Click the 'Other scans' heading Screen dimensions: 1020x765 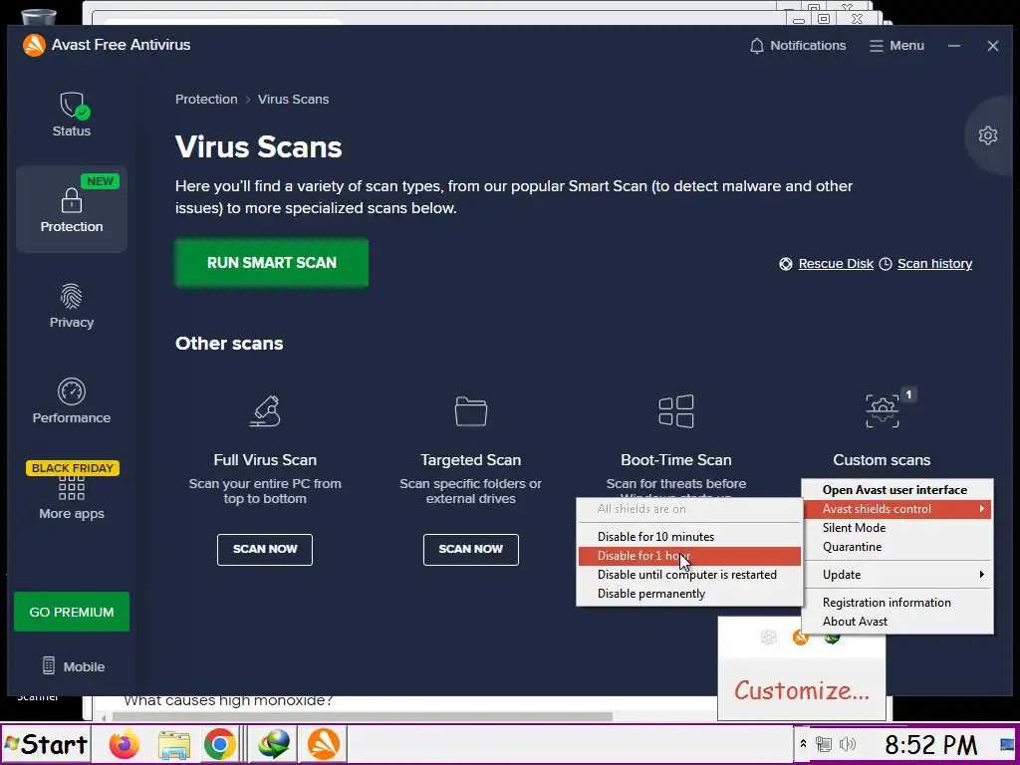coord(229,344)
